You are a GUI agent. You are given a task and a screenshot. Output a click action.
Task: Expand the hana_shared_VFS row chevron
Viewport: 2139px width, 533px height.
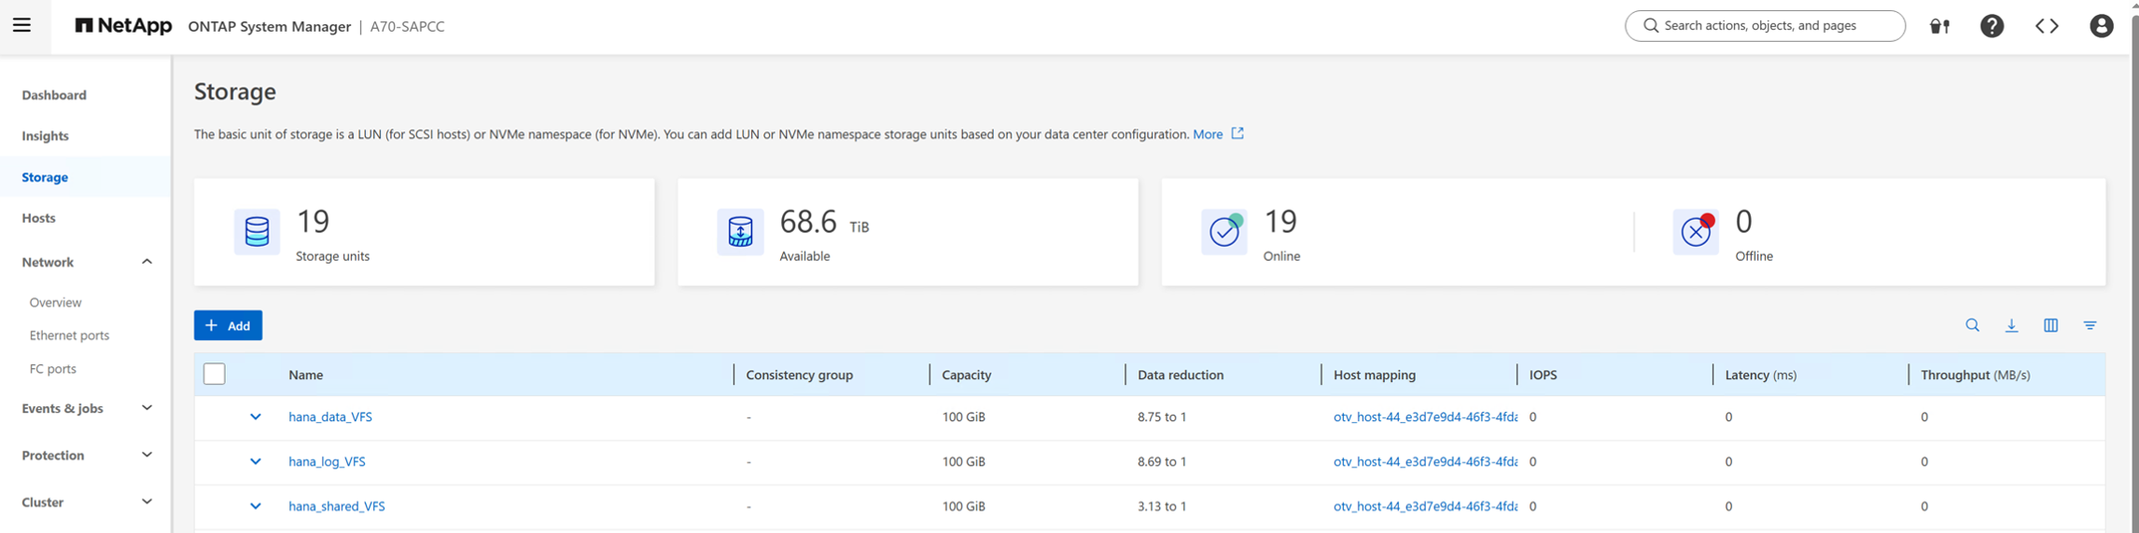[255, 506]
